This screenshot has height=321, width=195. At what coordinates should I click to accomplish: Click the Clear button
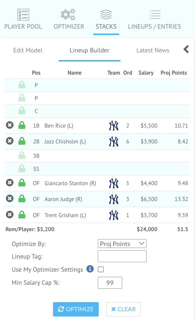(123, 309)
